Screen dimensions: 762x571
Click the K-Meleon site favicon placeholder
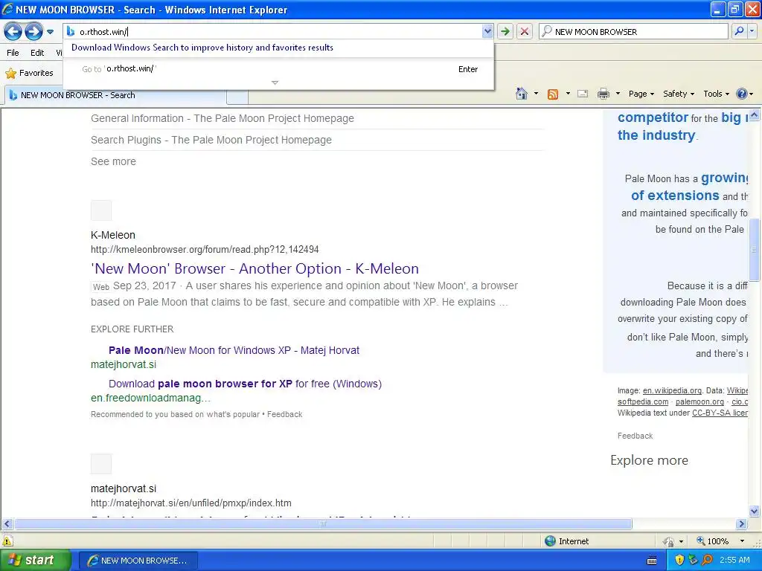pos(101,210)
